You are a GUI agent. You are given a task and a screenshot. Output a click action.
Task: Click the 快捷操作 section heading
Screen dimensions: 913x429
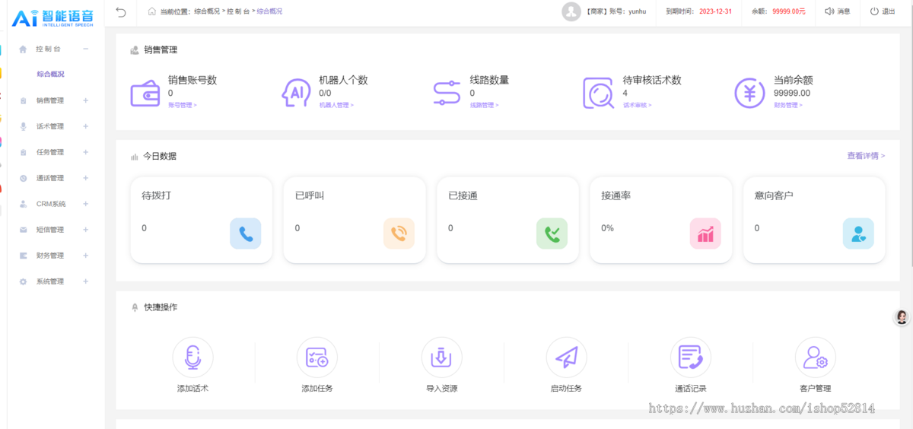point(161,307)
